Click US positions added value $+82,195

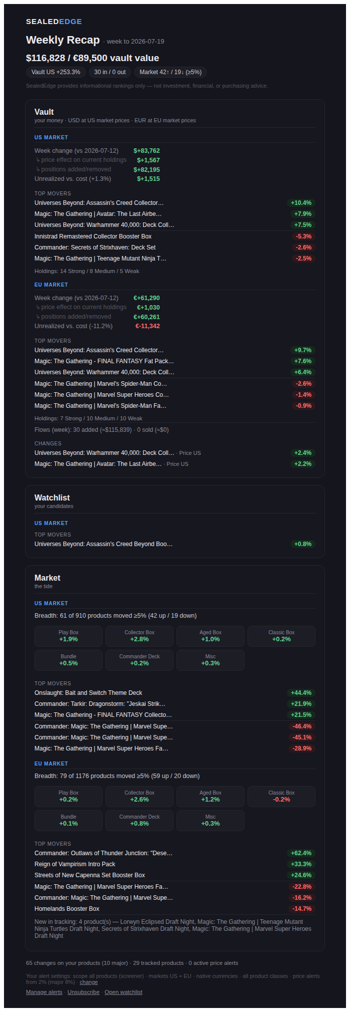(146, 170)
